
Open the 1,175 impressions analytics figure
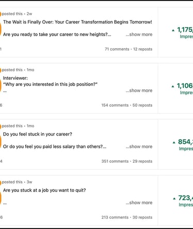point(185,30)
